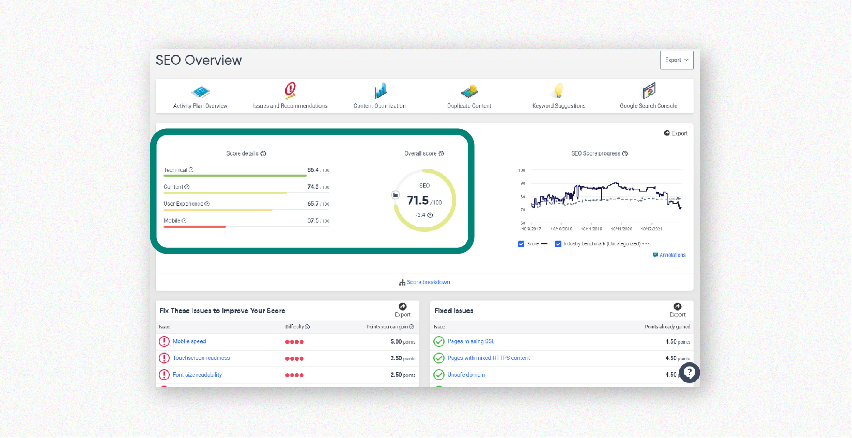Expand the Score breakdown section
The height and width of the screenshot is (438, 852).
pyautogui.click(x=428, y=282)
